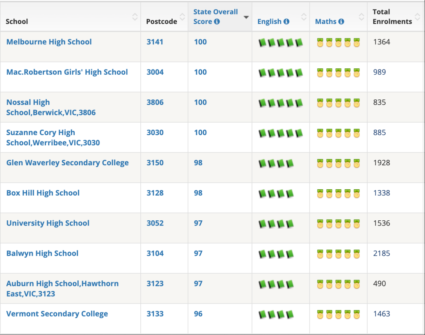
Task: Click Glen Waverley's English book rating icons
Action: (x=276, y=163)
